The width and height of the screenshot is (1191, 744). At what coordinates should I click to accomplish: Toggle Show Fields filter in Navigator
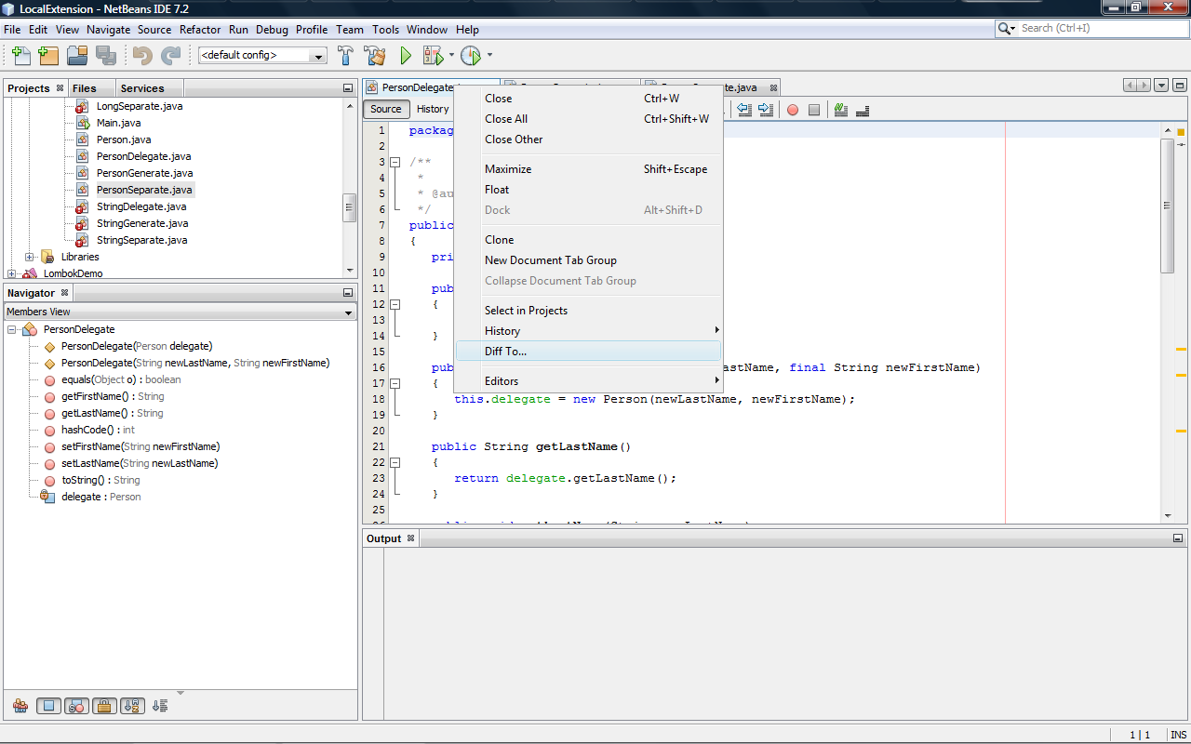click(49, 706)
